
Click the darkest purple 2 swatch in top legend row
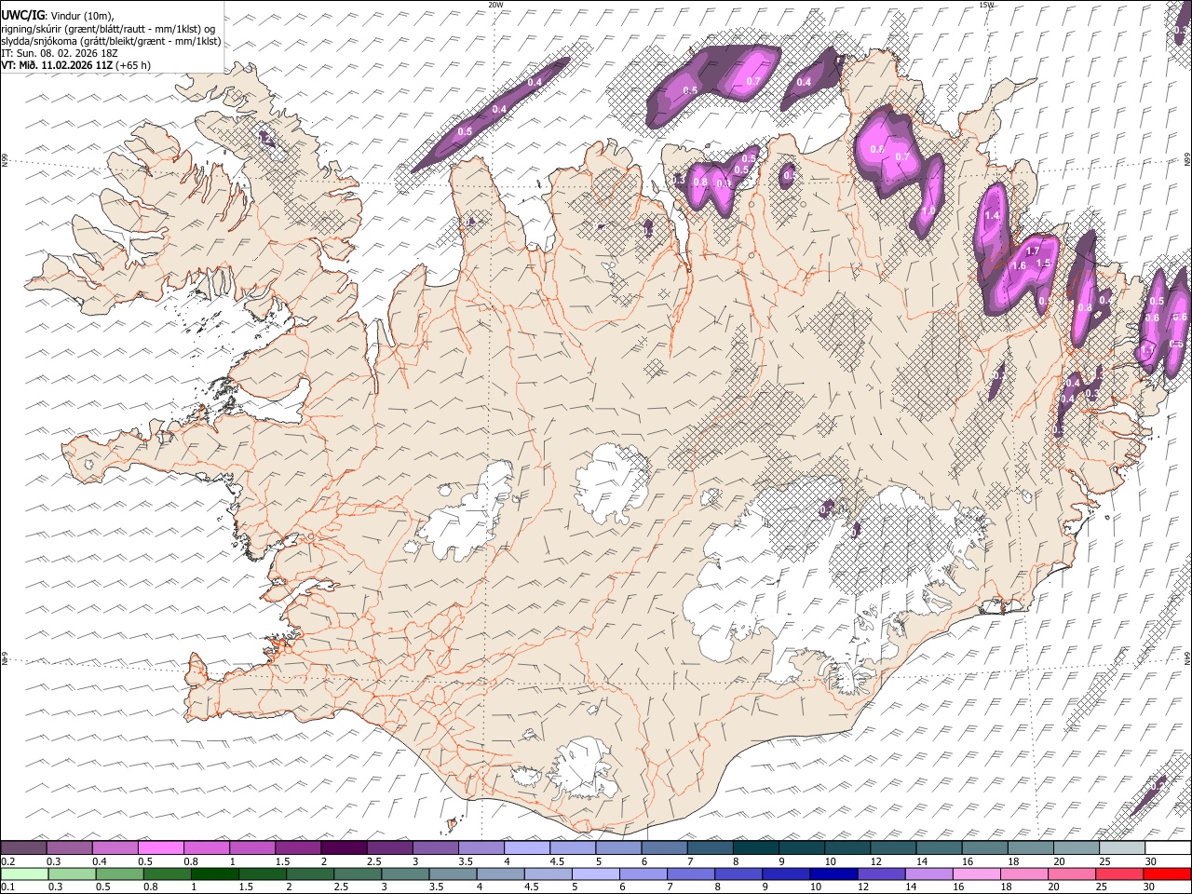(x=344, y=848)
